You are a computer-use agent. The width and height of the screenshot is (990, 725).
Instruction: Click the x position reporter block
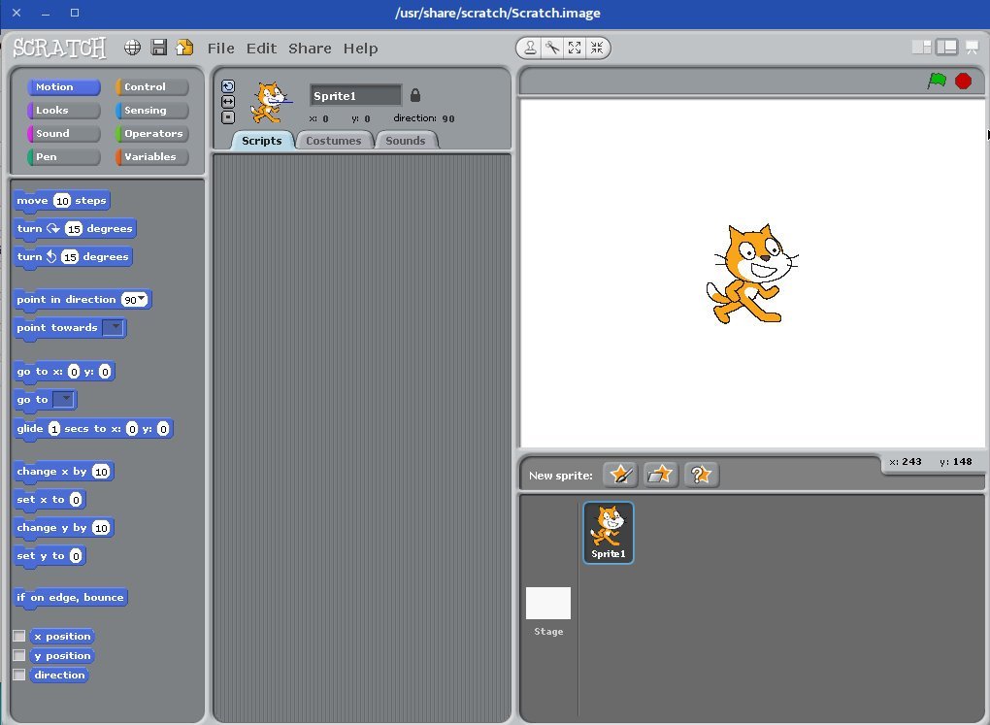(62, 636)
